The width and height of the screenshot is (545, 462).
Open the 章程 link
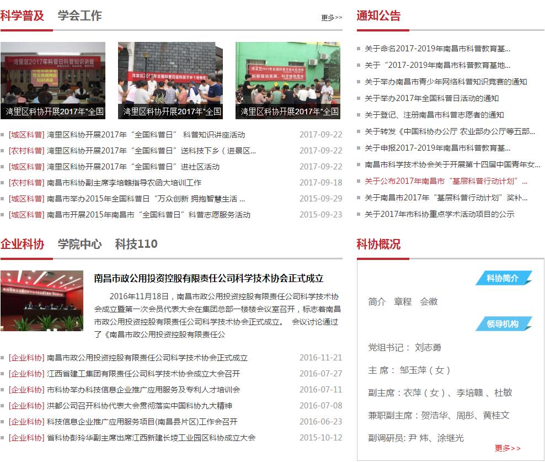[403, 301]
